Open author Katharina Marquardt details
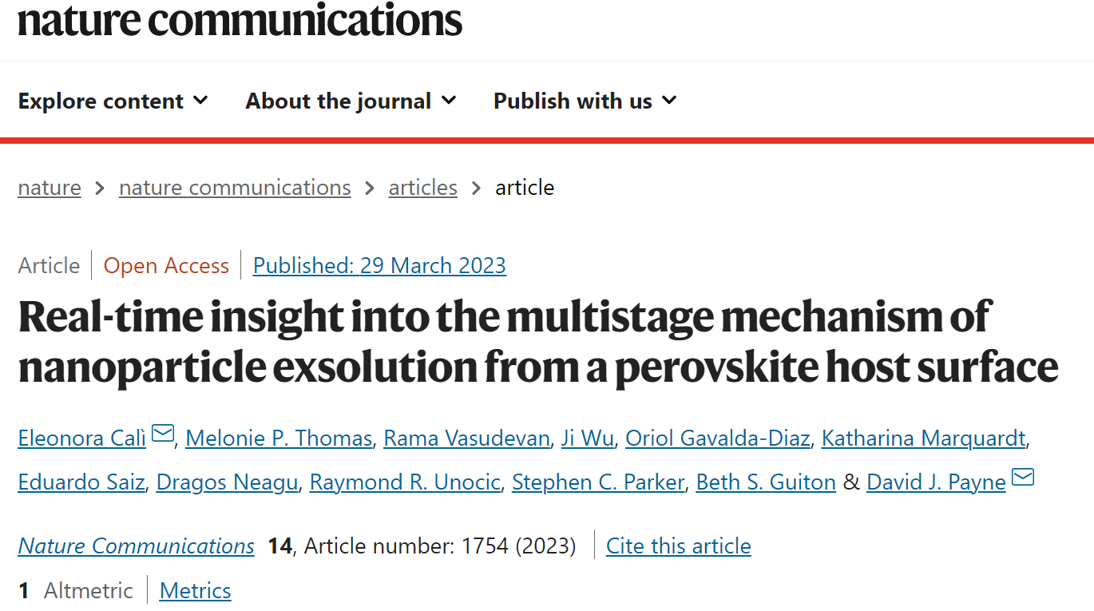 click(x=924, y=438)
